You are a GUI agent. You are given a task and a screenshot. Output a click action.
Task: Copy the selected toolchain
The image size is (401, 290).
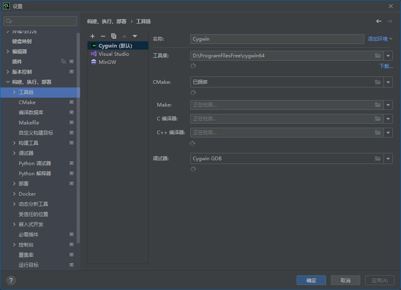tap(114, 36)
